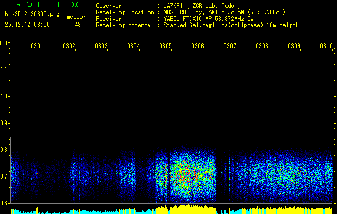This screenshot has height=214, width=337.
Task: Click the 0301 time marker
Action: tap(37, 47)
